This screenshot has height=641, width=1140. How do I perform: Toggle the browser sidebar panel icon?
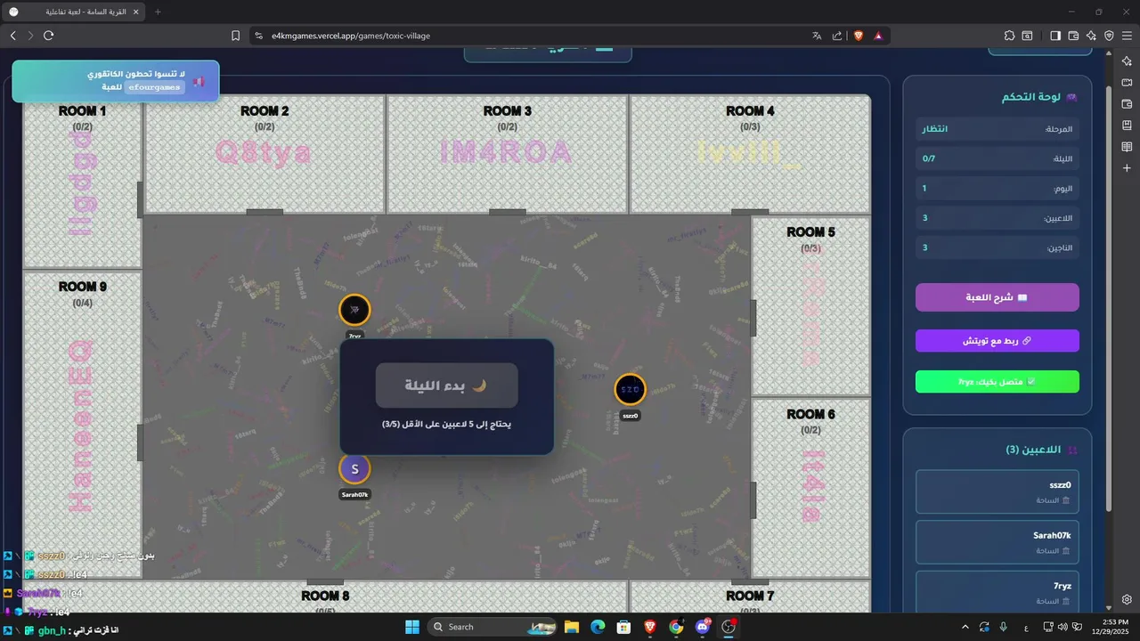coord(1055,36)
